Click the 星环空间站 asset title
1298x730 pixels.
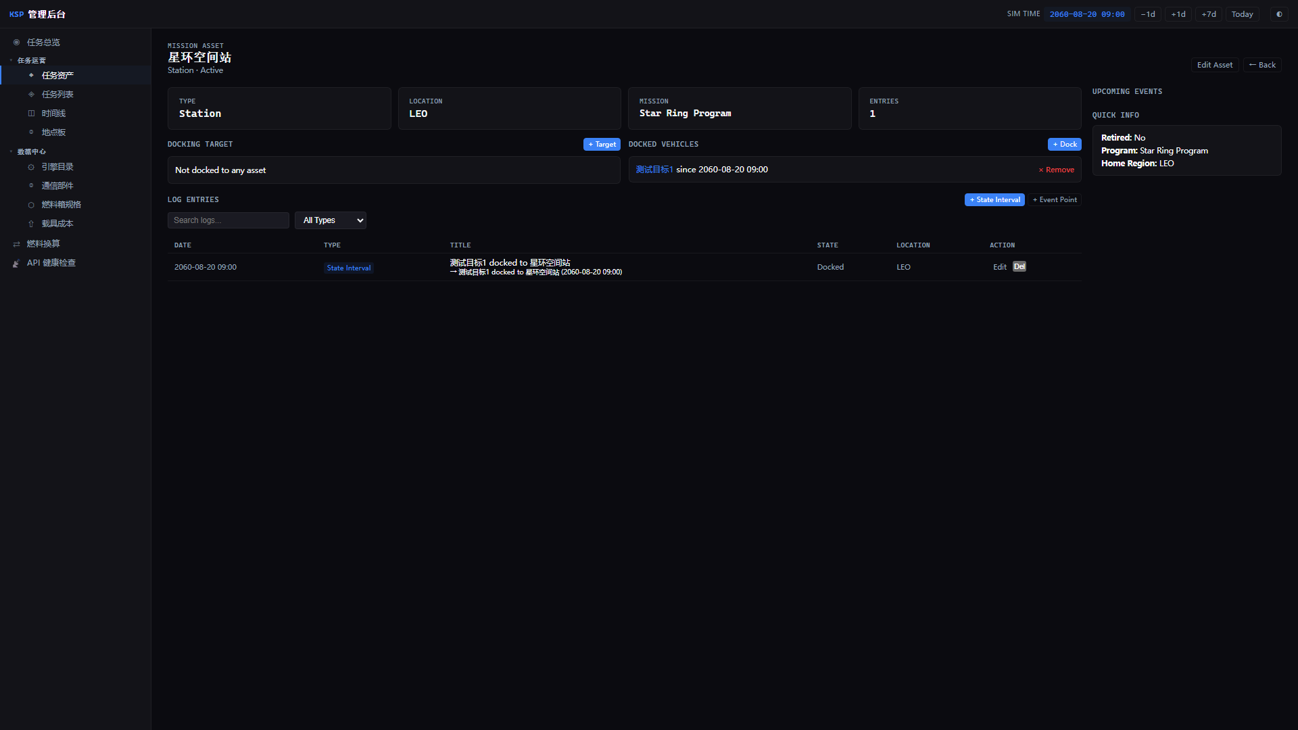point(199,57)
